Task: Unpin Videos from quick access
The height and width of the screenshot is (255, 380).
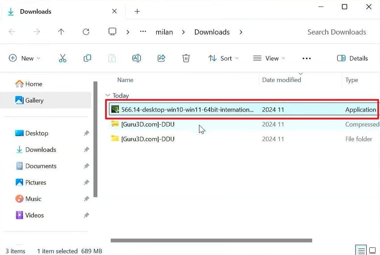Action: [87, 215]
